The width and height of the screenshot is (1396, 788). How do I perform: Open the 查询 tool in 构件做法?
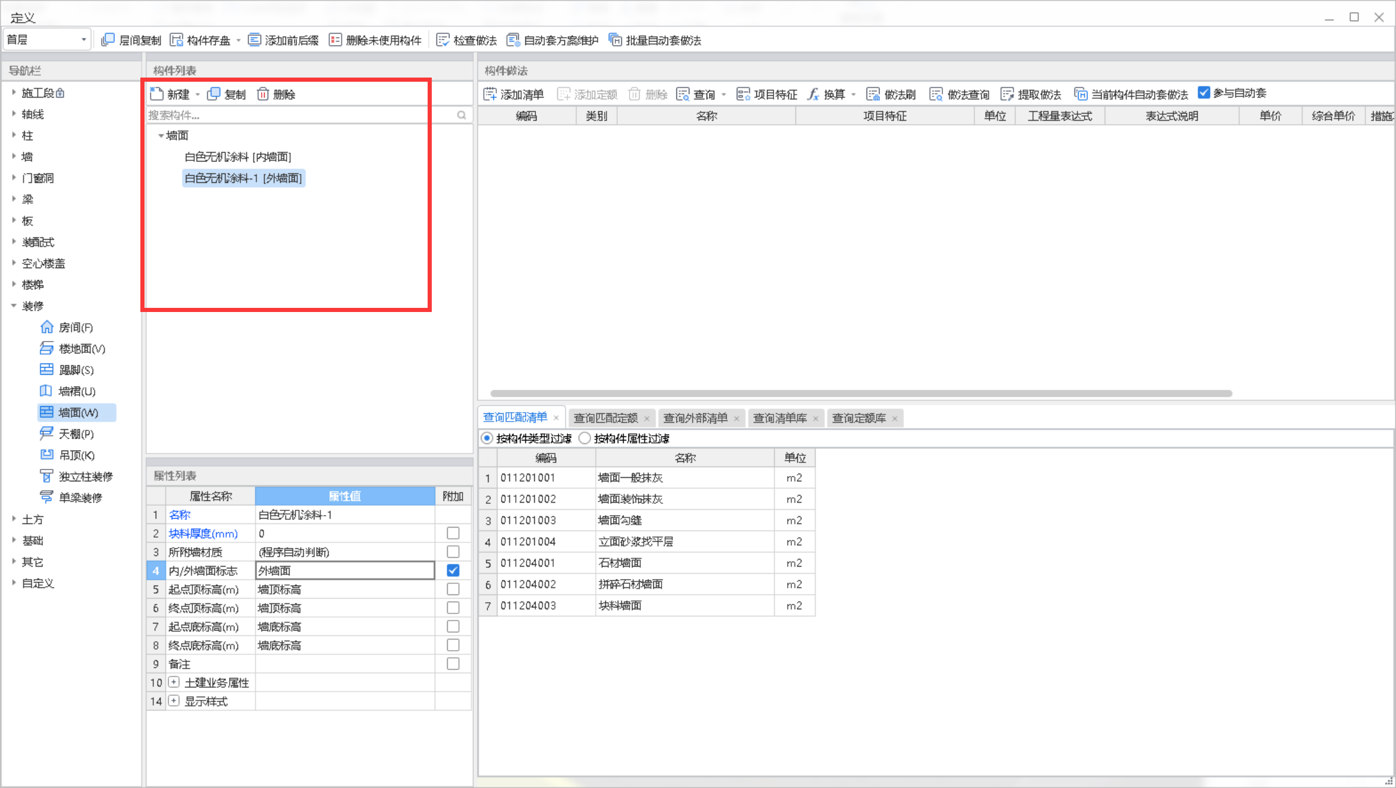[696, 94]
